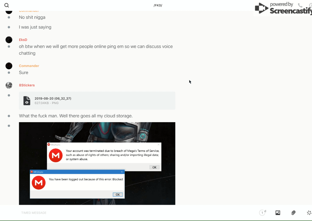Click the red MEGA logo in termination dialog
Viewport: 312px width, 221px height.
pos(56,155)
